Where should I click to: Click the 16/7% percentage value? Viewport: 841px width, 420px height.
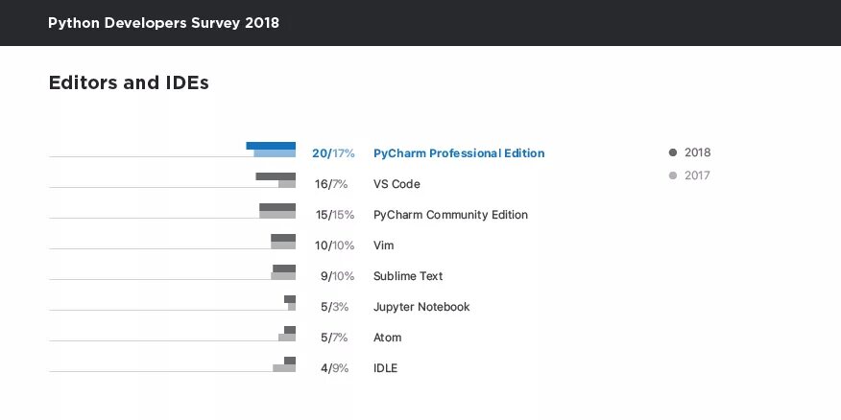[x=331, y=184]
